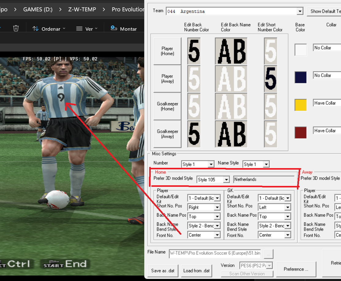Click Save as .dat button

(x=163, y=271)
